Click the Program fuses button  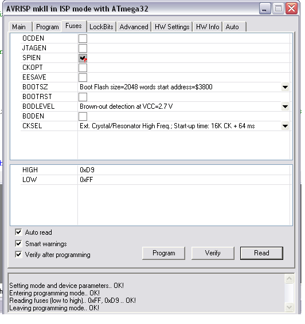pyautogui.click(x=163, y=253)
